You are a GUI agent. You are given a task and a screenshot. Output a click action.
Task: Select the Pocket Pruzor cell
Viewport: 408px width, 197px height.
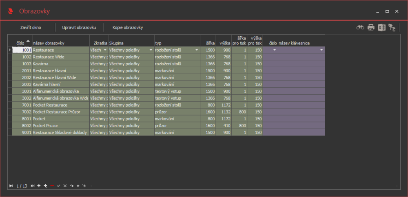coord(61,126)
